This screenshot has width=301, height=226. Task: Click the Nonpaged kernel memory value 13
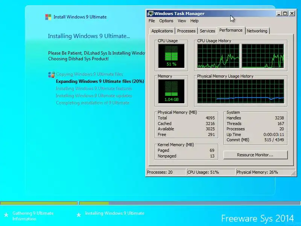[x=212, y=156]
